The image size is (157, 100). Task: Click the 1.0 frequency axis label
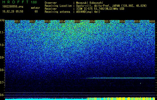pos(2,45)
